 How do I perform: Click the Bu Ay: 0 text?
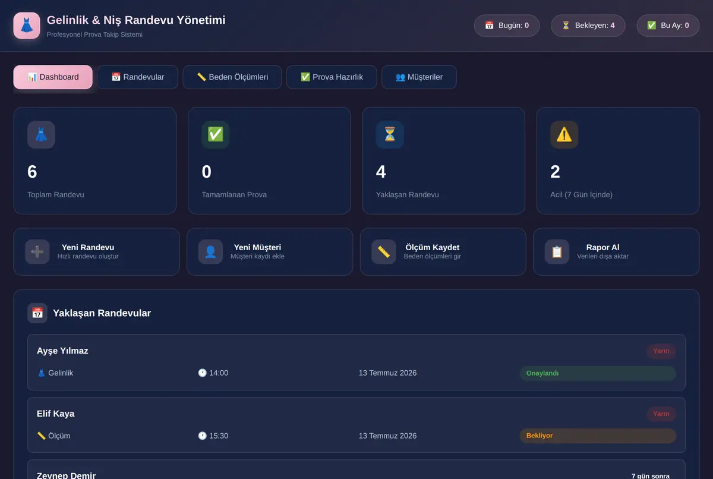pos(675,26)
